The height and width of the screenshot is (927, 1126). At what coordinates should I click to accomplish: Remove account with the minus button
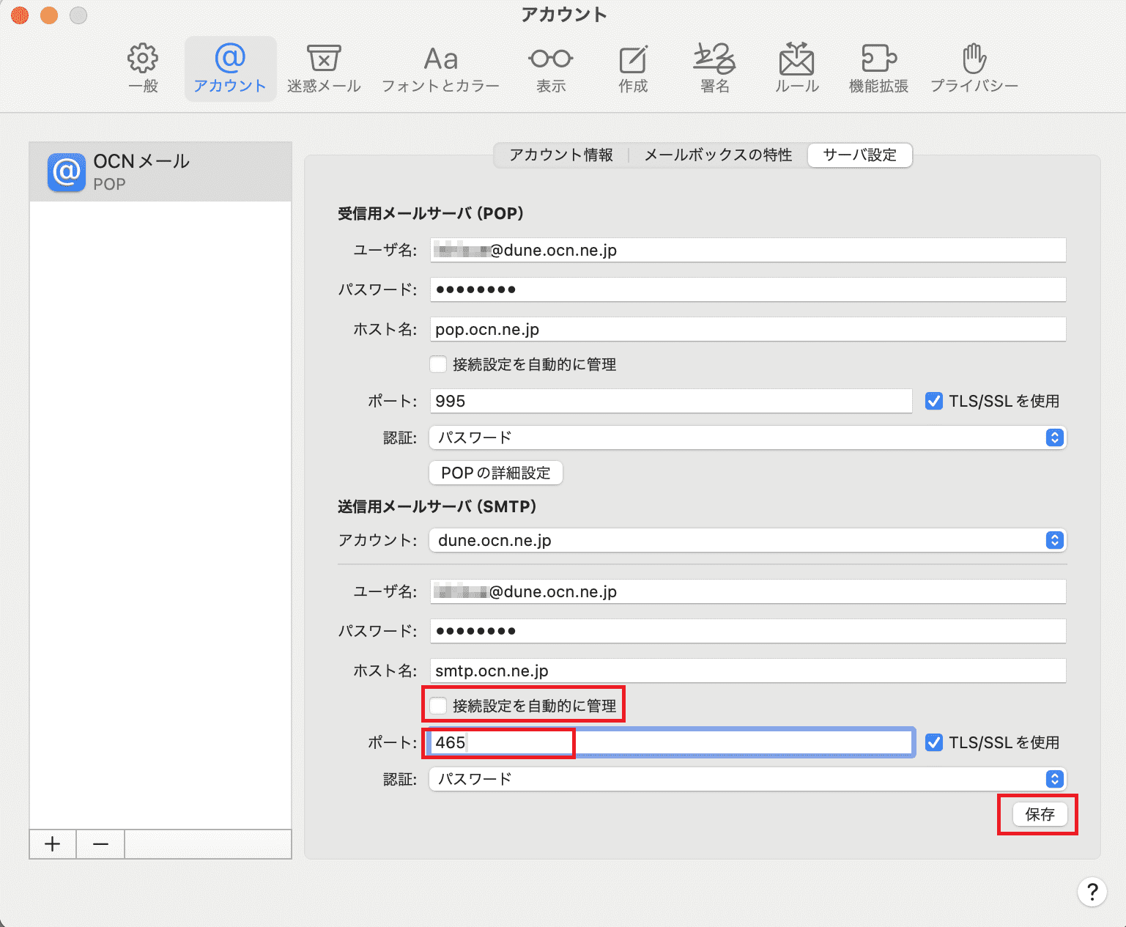(x=101, y=844)
